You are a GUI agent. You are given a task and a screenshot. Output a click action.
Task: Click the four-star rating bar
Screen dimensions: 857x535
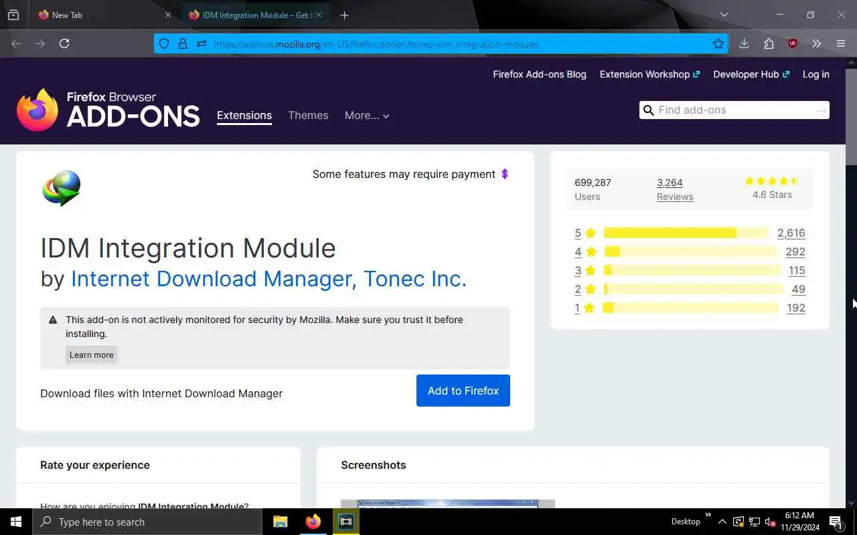[x=690, y=251]
